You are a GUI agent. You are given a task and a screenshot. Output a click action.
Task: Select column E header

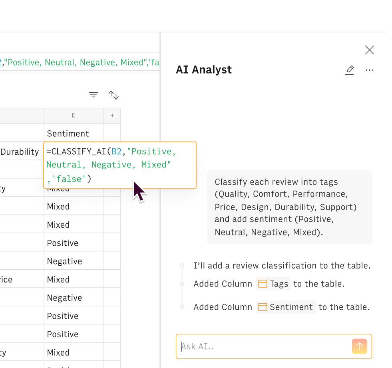pos(74,115)
